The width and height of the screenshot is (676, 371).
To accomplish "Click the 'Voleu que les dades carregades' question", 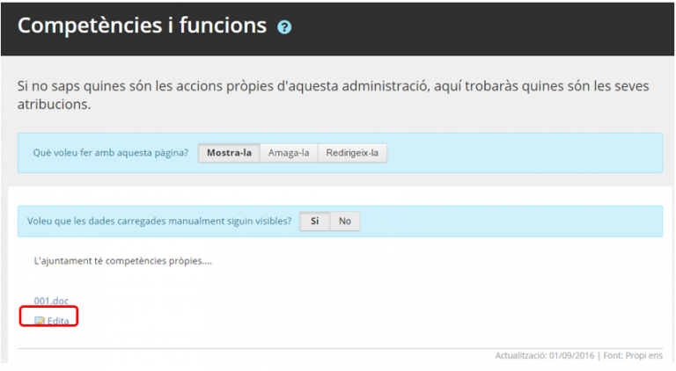I will pos(159,222).
